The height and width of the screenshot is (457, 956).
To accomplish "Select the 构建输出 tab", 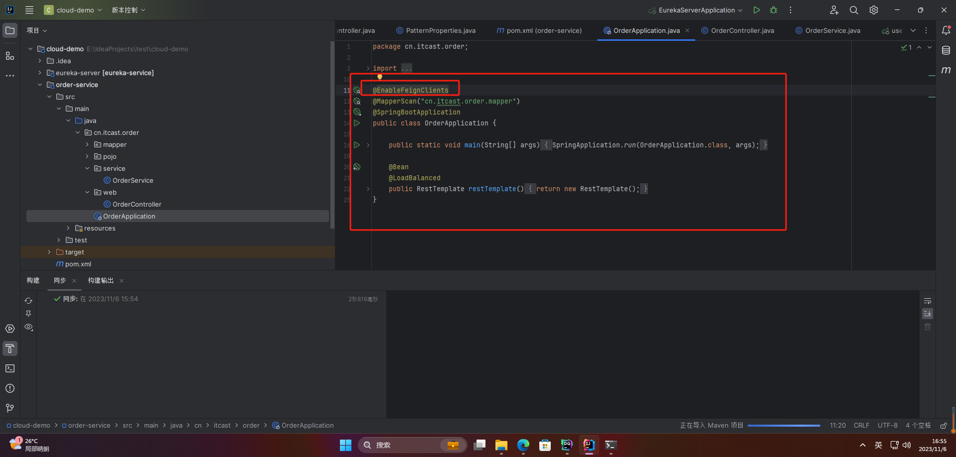I will [101, 280].
